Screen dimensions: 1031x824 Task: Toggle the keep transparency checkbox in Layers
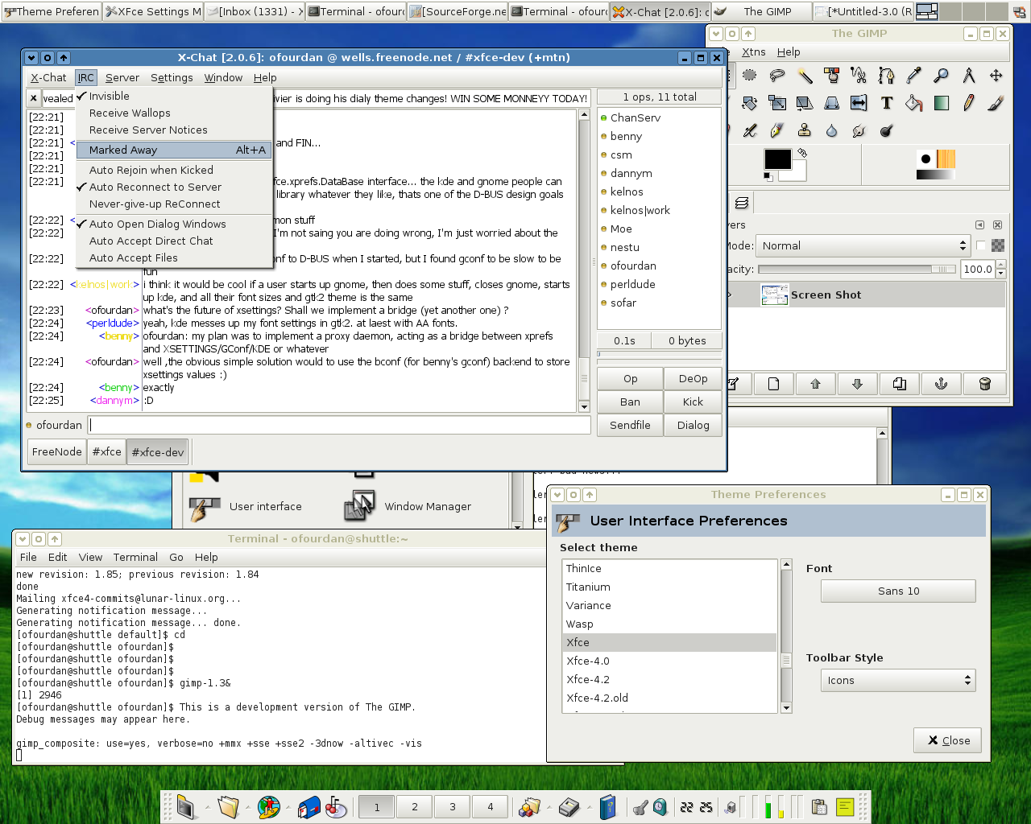(x=981, y=246)
